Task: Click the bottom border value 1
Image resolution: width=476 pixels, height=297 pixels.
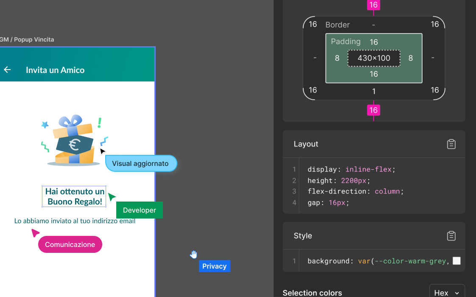Action: [374, 91]
